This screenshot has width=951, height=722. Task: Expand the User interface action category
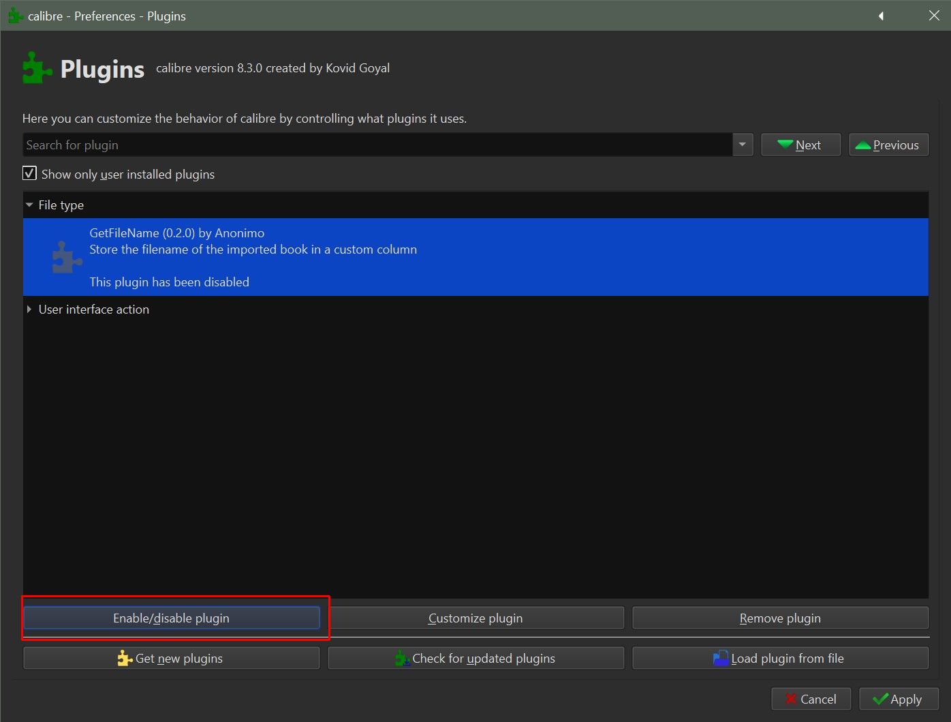pyautogui.click(x=29, y=309)
